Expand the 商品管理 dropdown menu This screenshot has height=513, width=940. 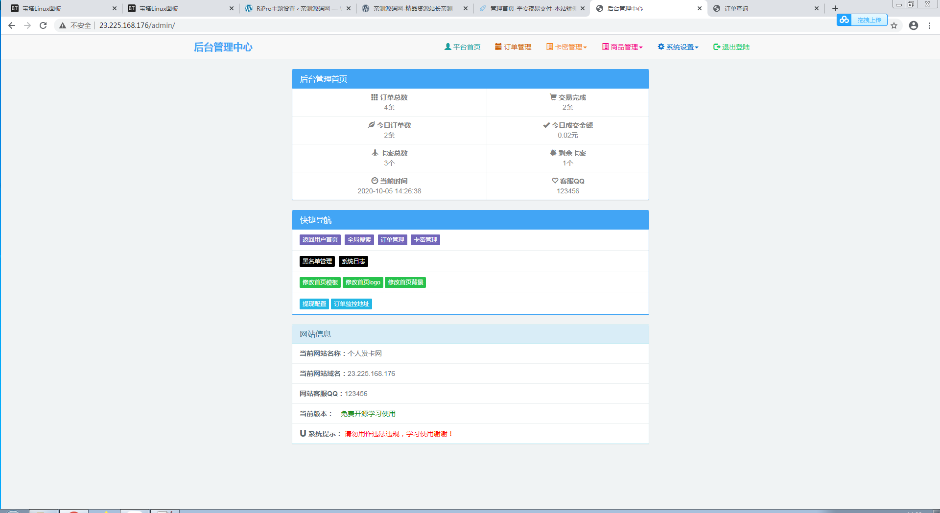pos(622,47)
